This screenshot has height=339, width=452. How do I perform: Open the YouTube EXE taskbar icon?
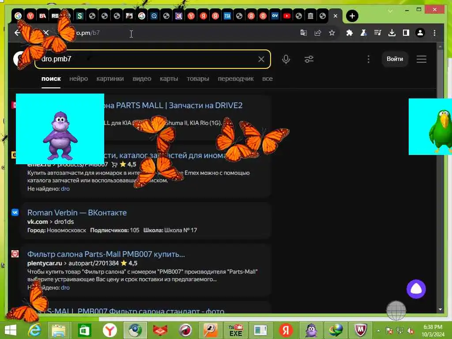point(236,330)
